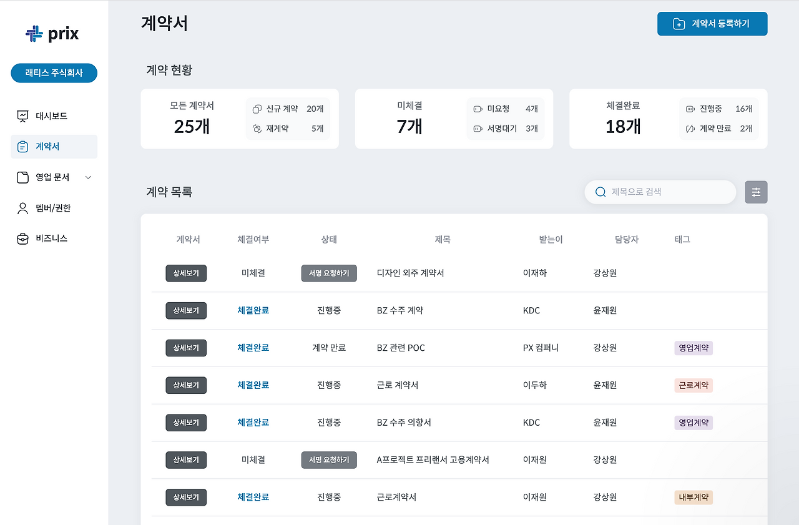Click the 계약서 등록하기 button
The height and width of the screenshot is (525, 799).
[712, 23]
